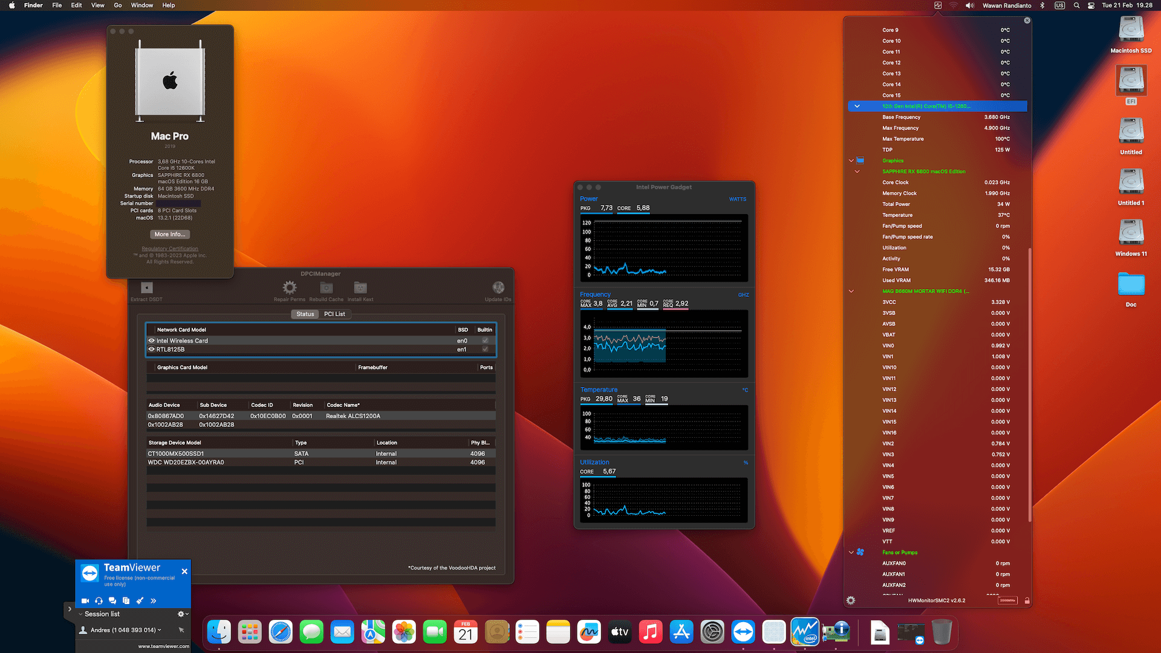Click Extract DSDT icon in DPCIManager
This screenshot has height=653, width=1161.
147,288
